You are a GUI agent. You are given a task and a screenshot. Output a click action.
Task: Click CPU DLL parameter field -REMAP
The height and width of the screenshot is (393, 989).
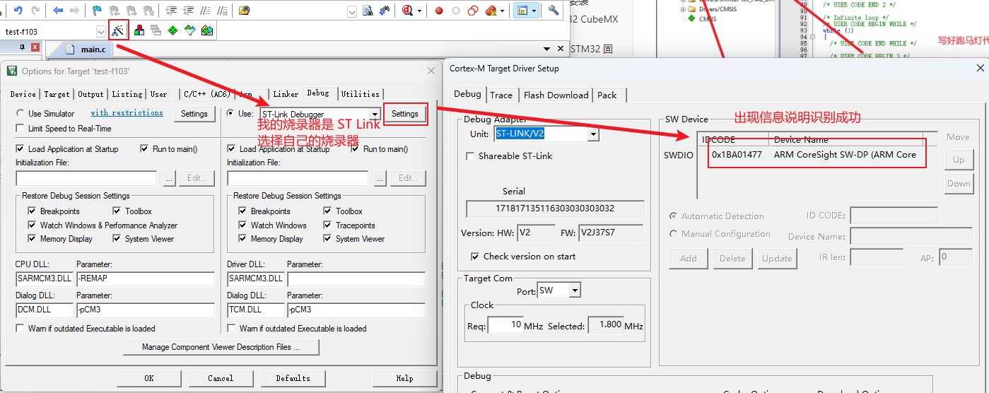pos(145,278)
